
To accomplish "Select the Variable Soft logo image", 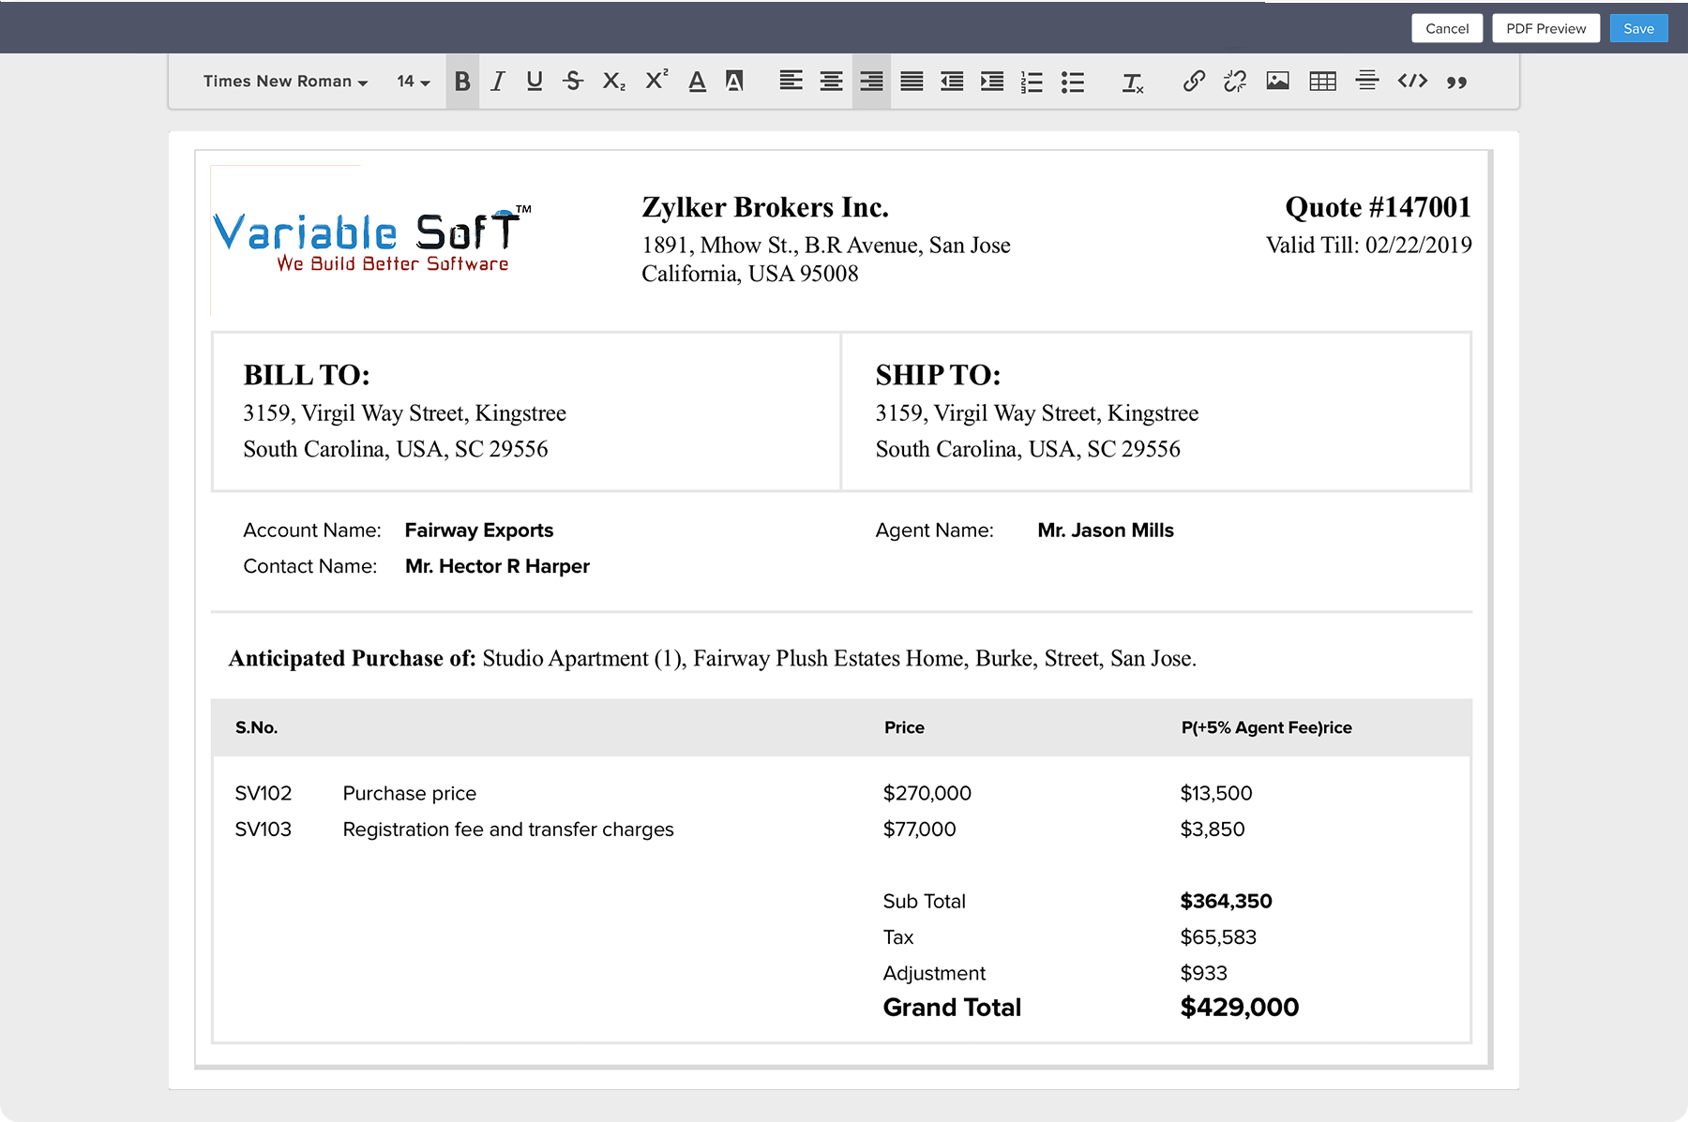I will click(x=372, y=240).
